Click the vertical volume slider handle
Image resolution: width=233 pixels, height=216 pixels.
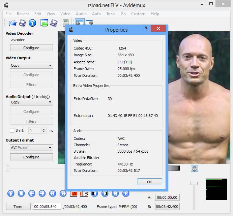pyautogui.click(x=194, y=184)
